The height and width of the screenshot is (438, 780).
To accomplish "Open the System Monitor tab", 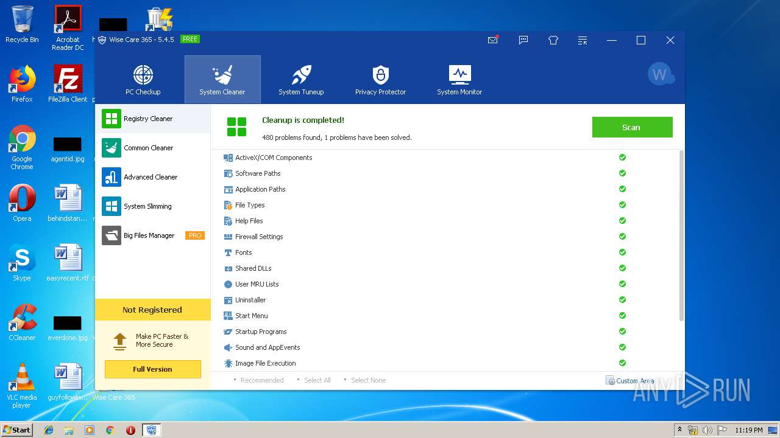I will 459,80.
